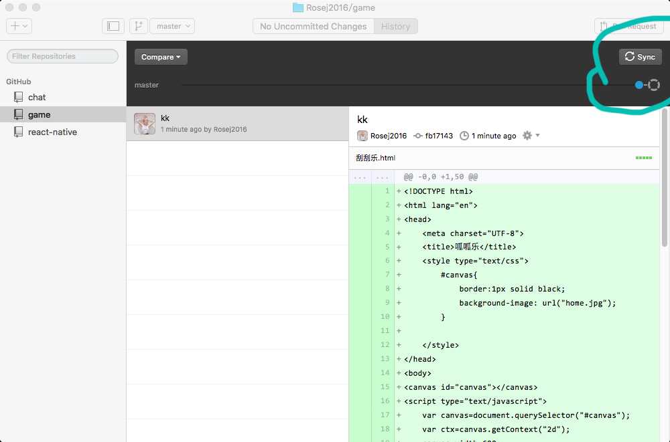Click line number 17 in the diff

point(385,415)
